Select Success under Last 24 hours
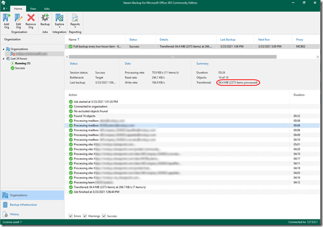323x227 pixels. [x=20, y=68]
